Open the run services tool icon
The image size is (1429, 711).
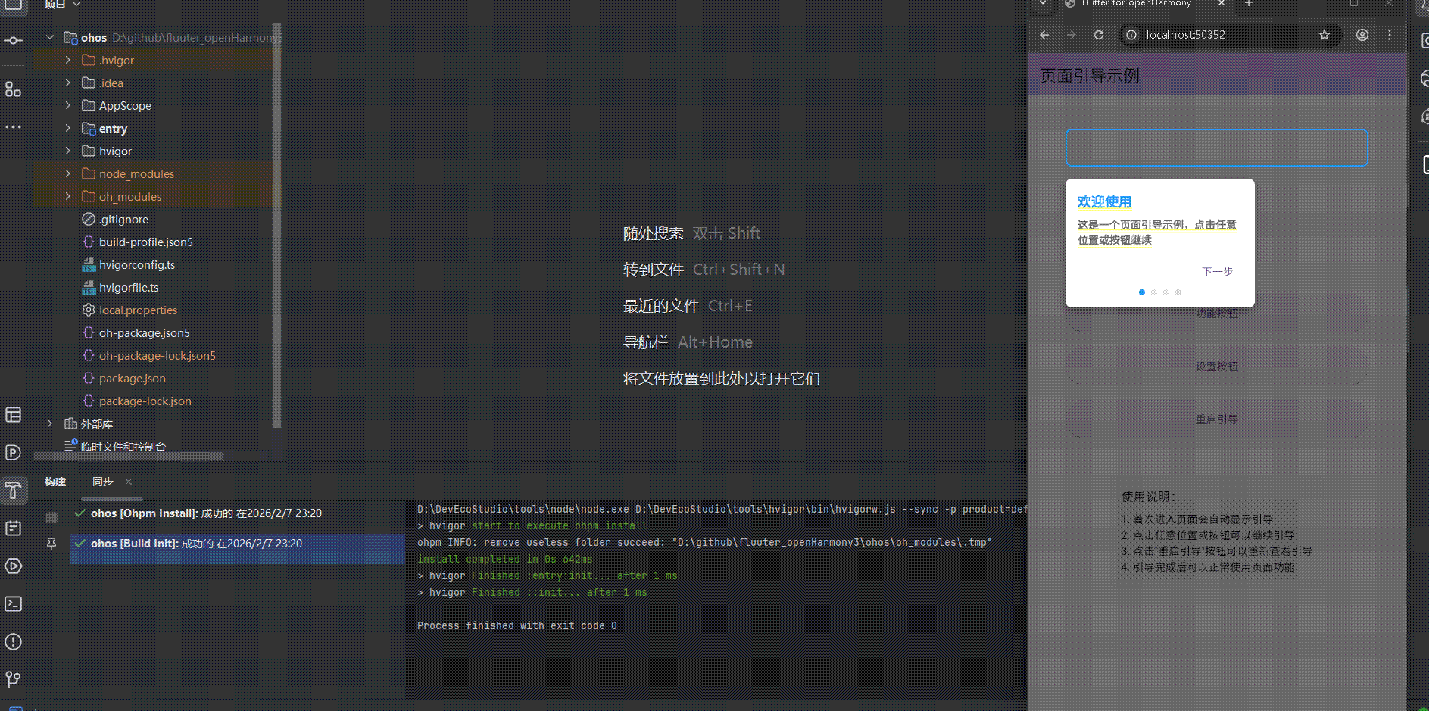(13, 566)
